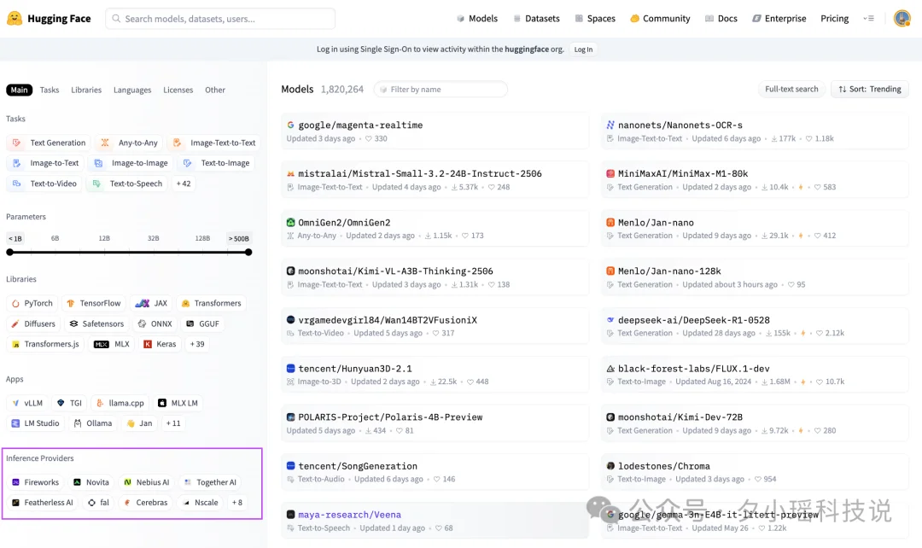Switch to the Languages filter tab
922x548 pixels.
click(x=132, y=90)
